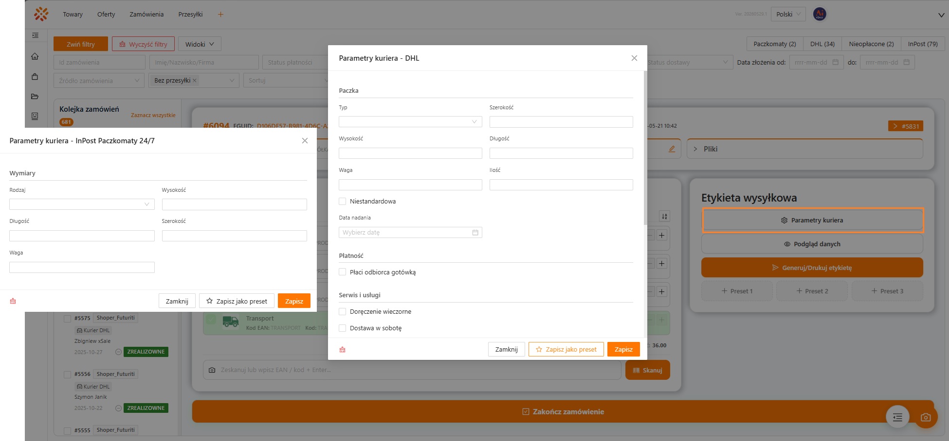Click the sidebar icon below the folder

pos(35,116)
